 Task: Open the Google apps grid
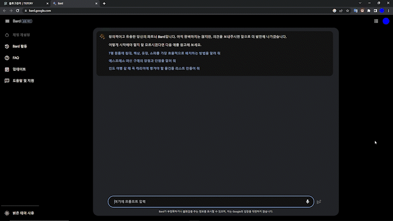[376, 21]
